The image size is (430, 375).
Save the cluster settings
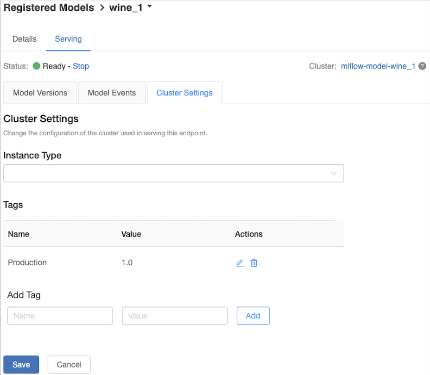pos(21,364)
